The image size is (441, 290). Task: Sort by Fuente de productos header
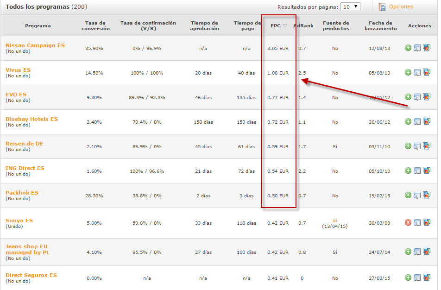[x=336, y=25]
